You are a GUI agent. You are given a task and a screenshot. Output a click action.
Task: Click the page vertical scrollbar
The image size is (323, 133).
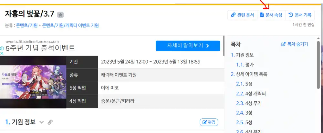318,65
